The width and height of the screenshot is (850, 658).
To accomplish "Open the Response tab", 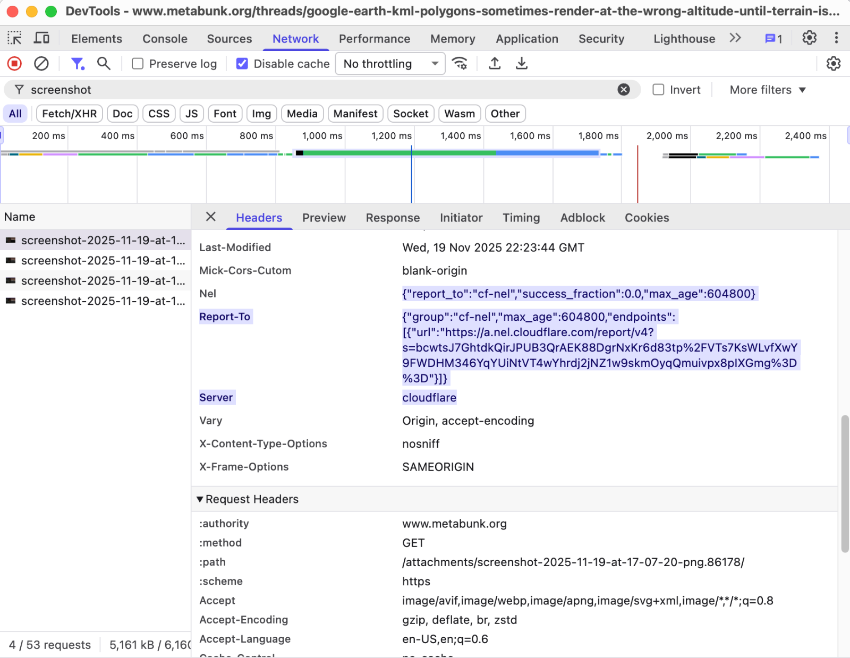I will point(393,218).
